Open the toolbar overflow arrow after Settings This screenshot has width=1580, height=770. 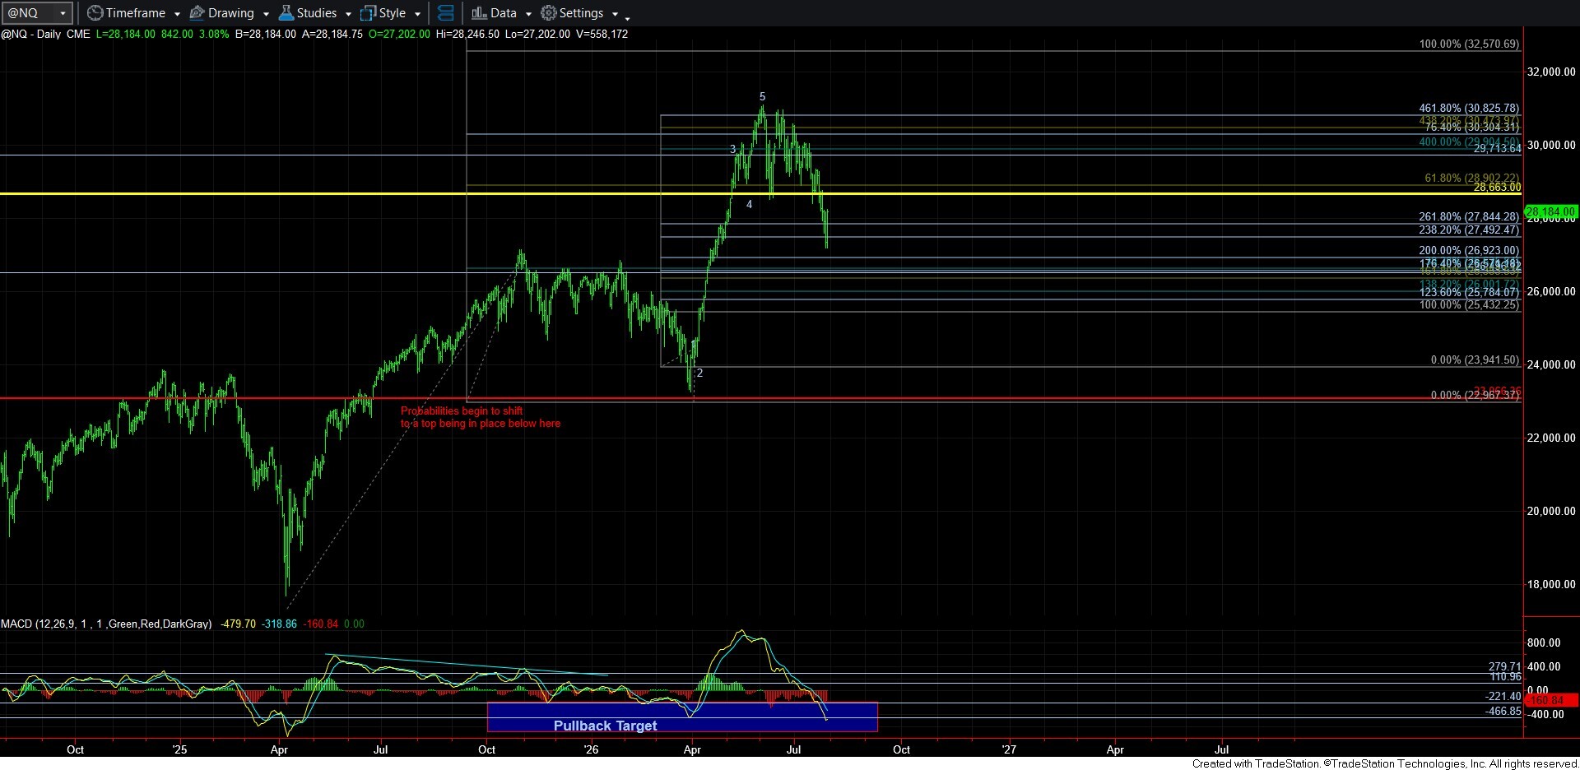pyautogui.click(x=627, y=17)
